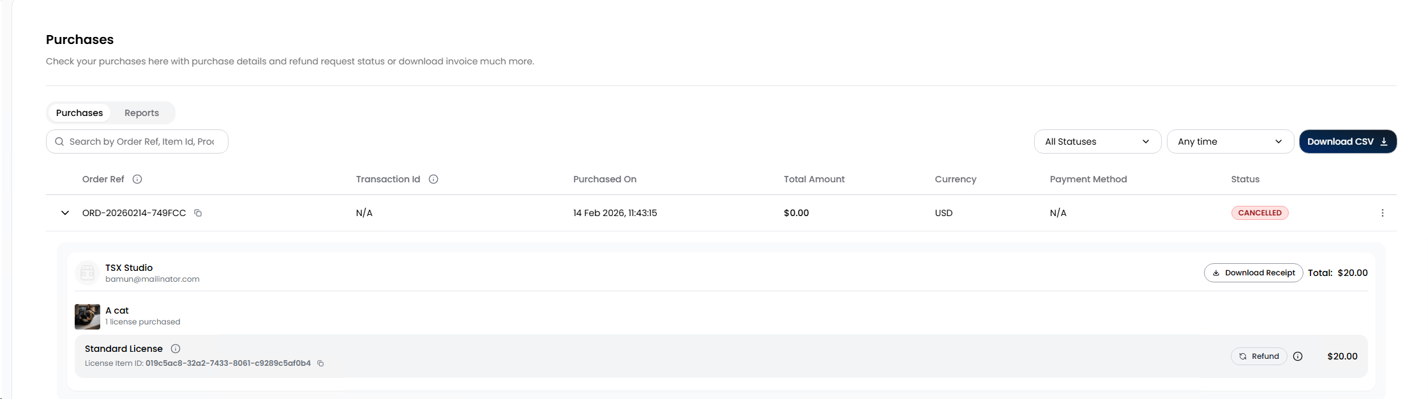Click the Standard License info icon
This screenshot has height=399, width=1428.
click(x=176, y=349)
